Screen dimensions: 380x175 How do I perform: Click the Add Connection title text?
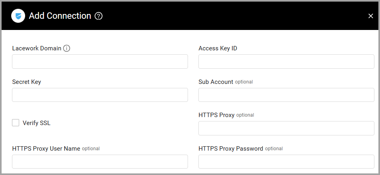(x=60, y=16)
